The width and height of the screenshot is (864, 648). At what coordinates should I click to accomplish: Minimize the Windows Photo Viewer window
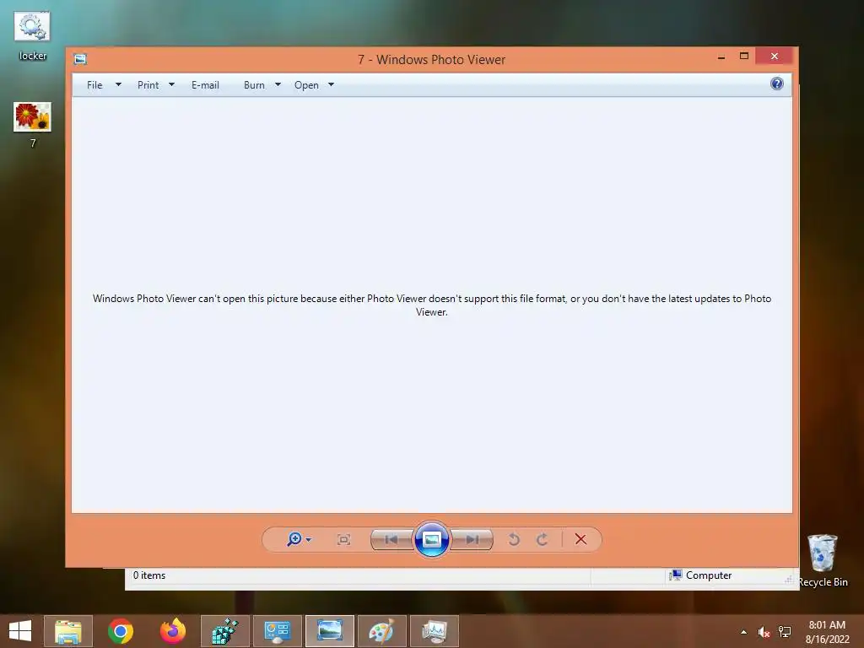[721, 57]
